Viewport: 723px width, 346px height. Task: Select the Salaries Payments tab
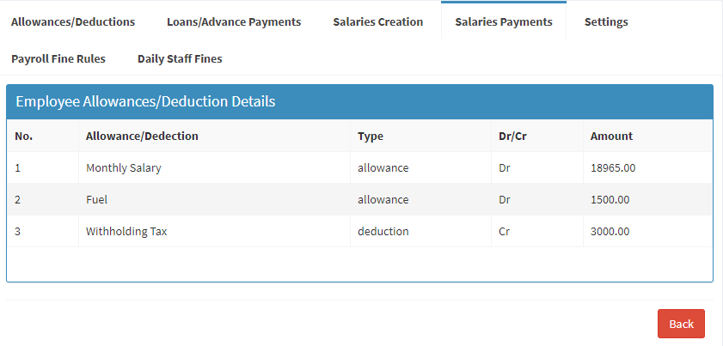coord(504,21)
